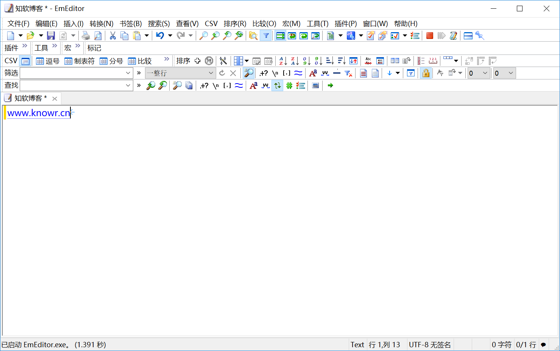Viewport: 560px width, 351px height.
Task: Open a file with the folder icon
Action: coord(30,36)
